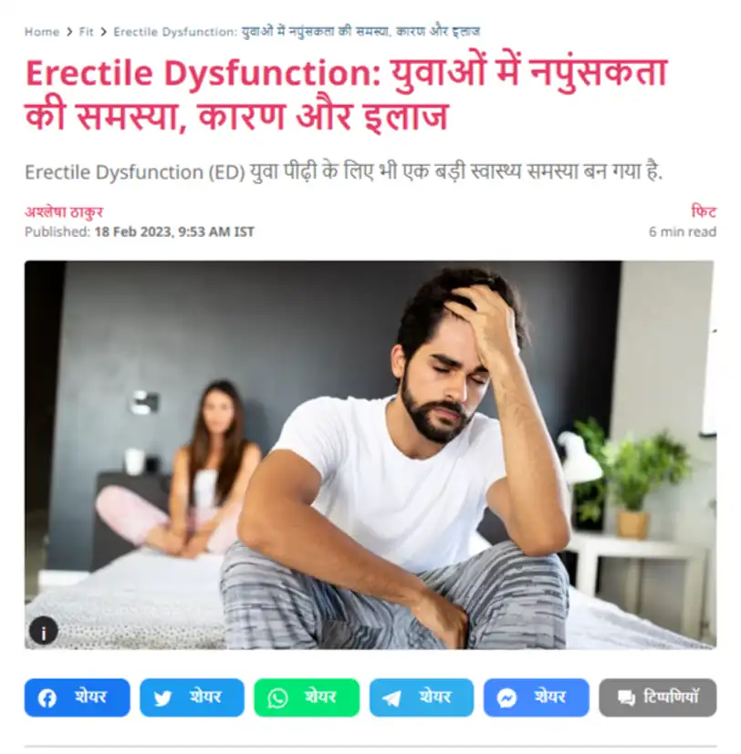741x754 pixels.
Task: Go to Home breadcrumb link
Action: pos(42,32)
